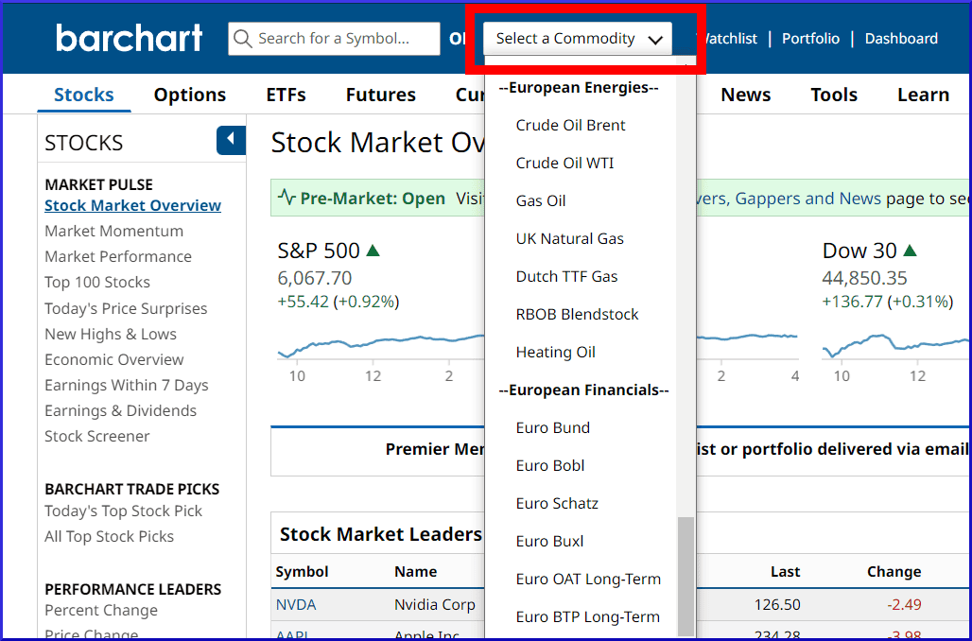Open the Options tab
This screenshot has height=641, width=972.
(x=189, y=95)
